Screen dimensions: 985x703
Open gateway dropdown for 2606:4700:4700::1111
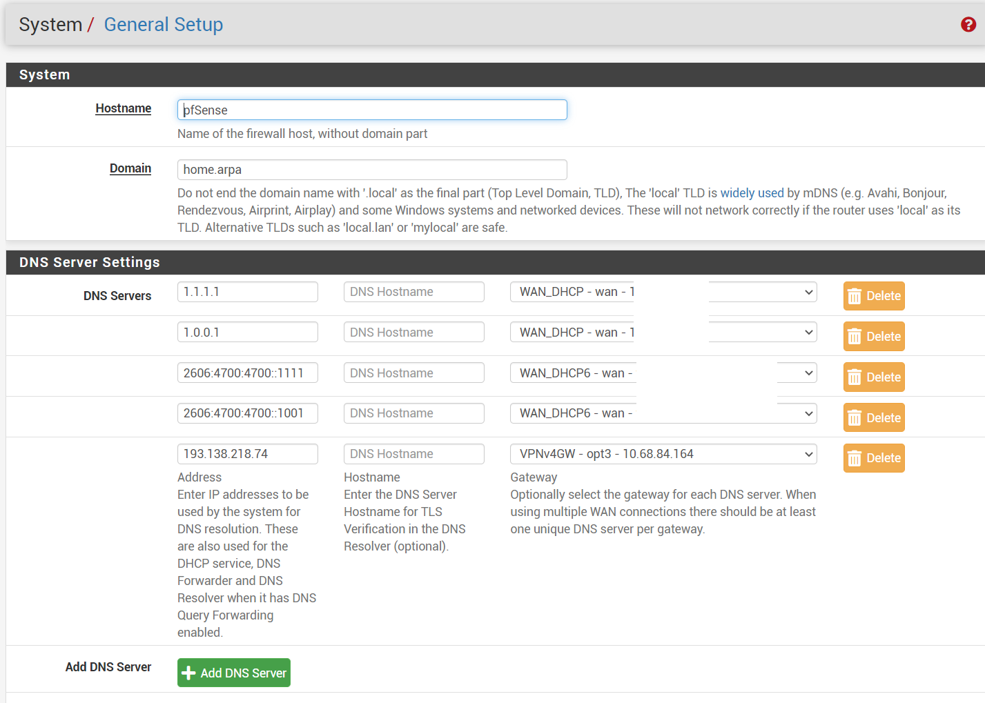[x=663, y=373]
